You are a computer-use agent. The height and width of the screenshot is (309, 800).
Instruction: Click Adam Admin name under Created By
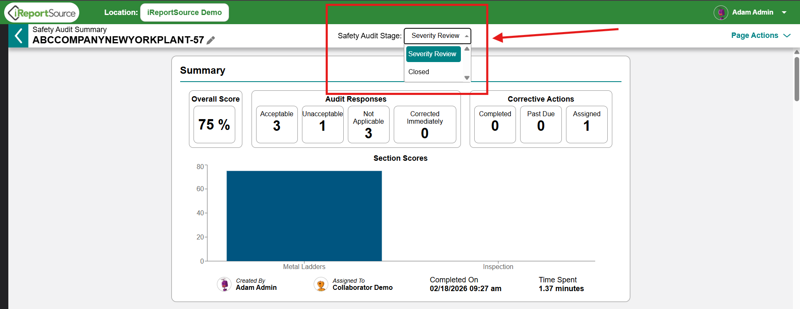click(x=256, y=288)
